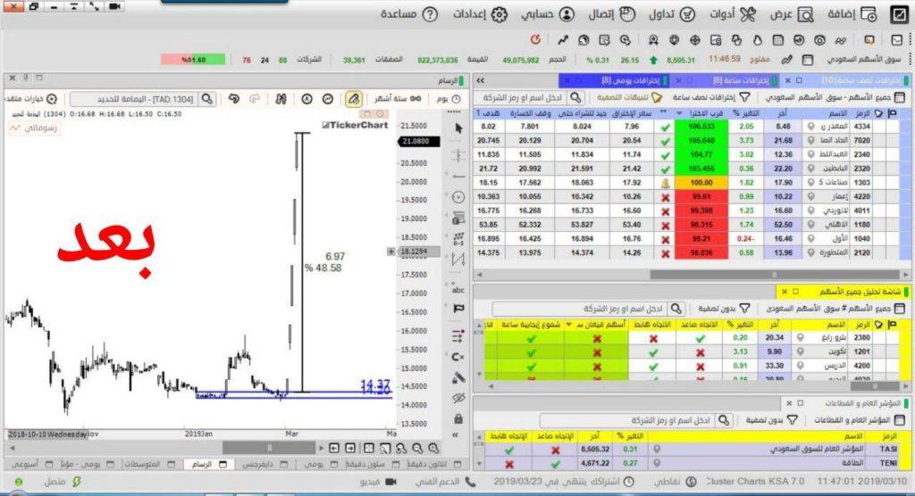Select the row for symbol 4334

(x=688, y=127)
